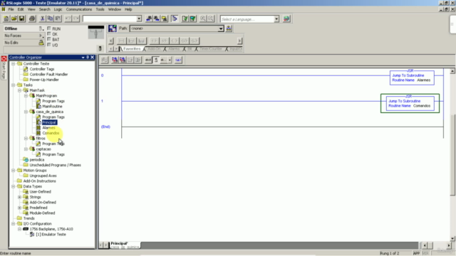This screenshot has height=256, width=456.
Task: Click the No Edits lock icon
Action: click(x=41, y=43)
